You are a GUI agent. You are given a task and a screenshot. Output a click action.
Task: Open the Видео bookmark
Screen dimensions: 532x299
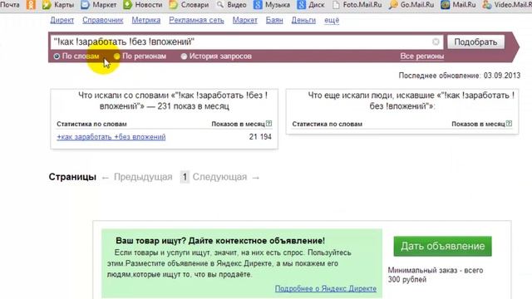pos(231,5)
